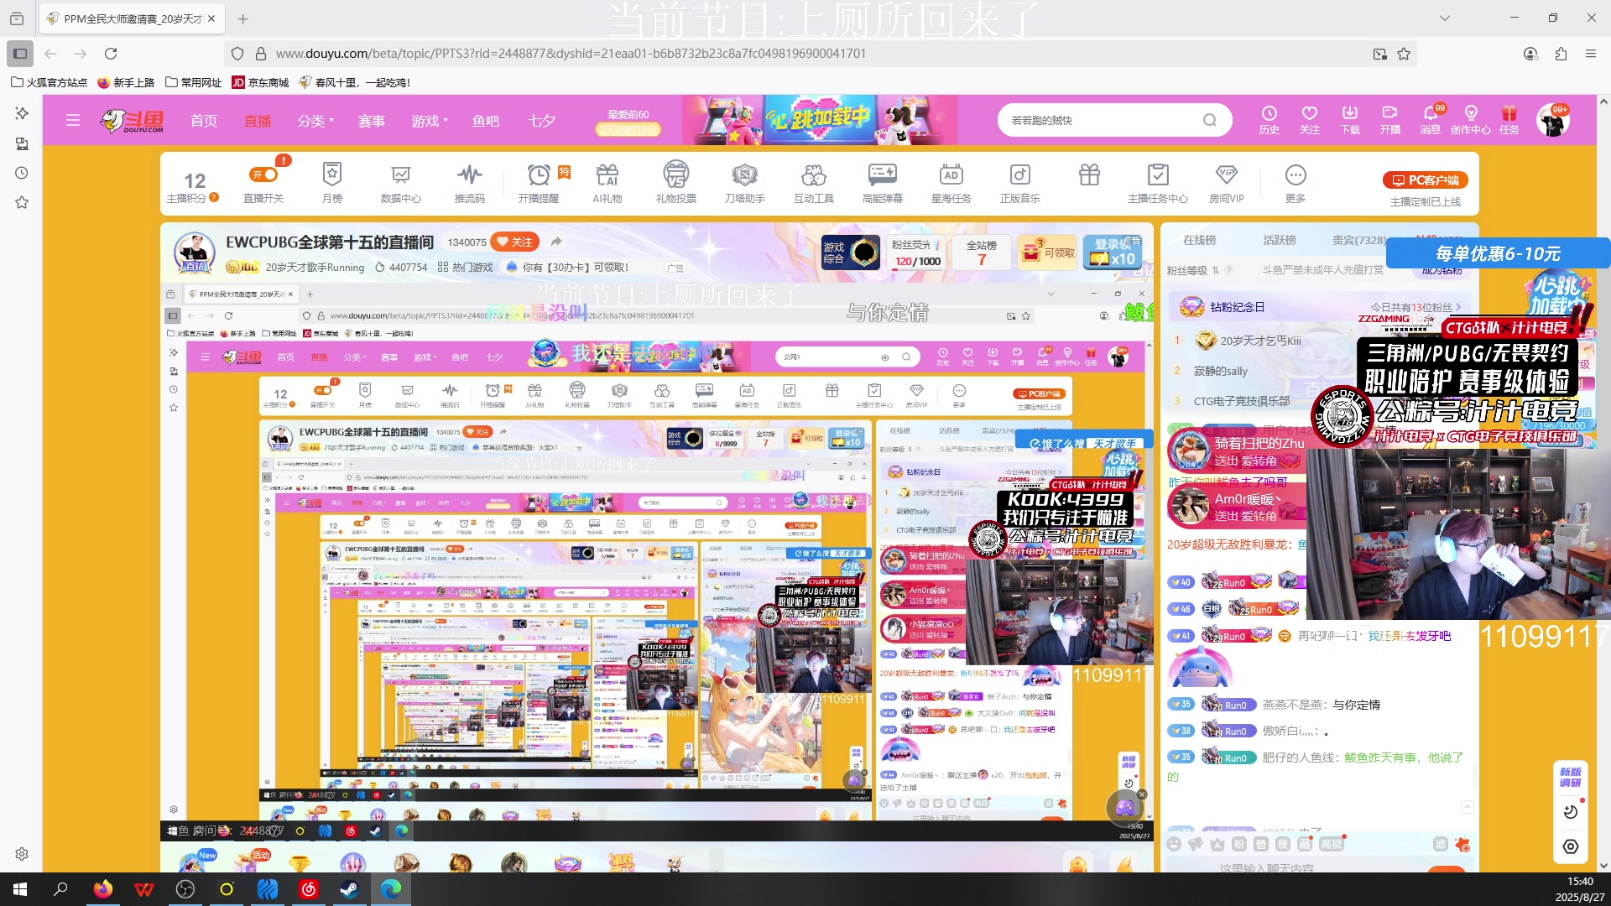The image size is (1611, 906).
Task: Open 主播任务中心 task center
Action: point(1158,183)
